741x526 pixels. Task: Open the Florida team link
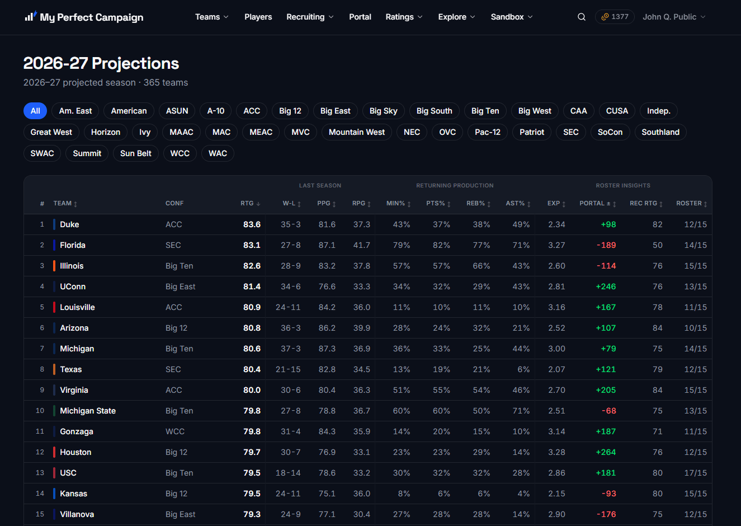point(73,245)
